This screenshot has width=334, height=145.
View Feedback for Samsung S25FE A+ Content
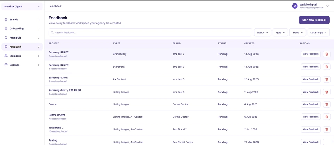click(311, 79)
